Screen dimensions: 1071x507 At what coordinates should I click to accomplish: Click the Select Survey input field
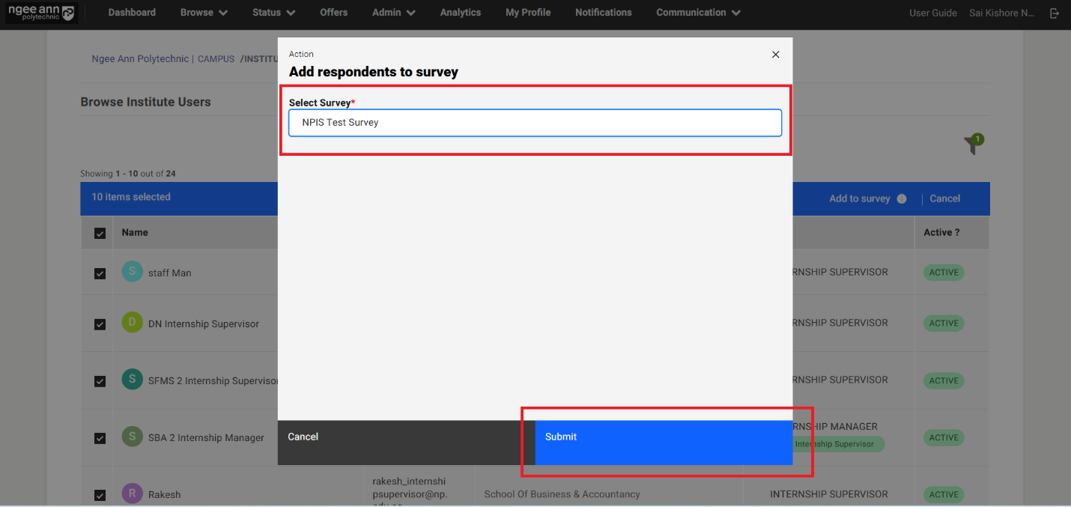535,123
